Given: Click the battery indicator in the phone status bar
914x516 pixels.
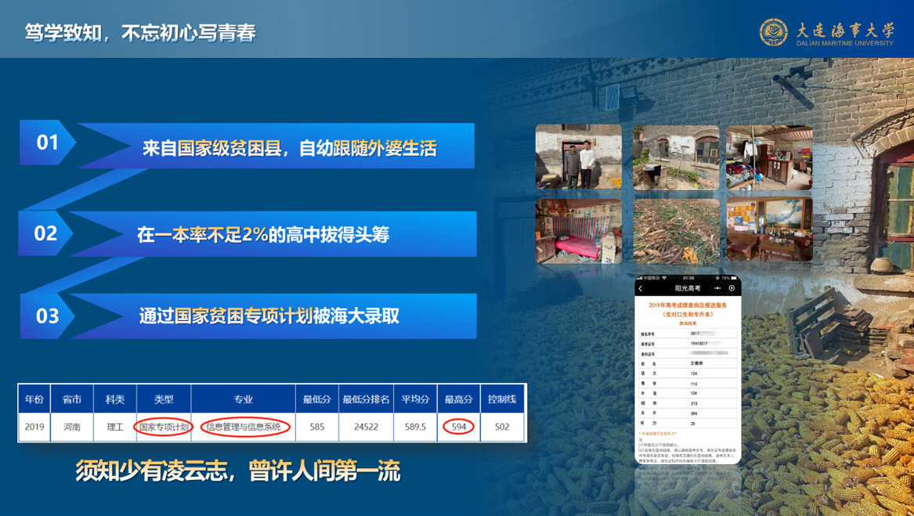Looking at the screenshot, I should [733, 278].
